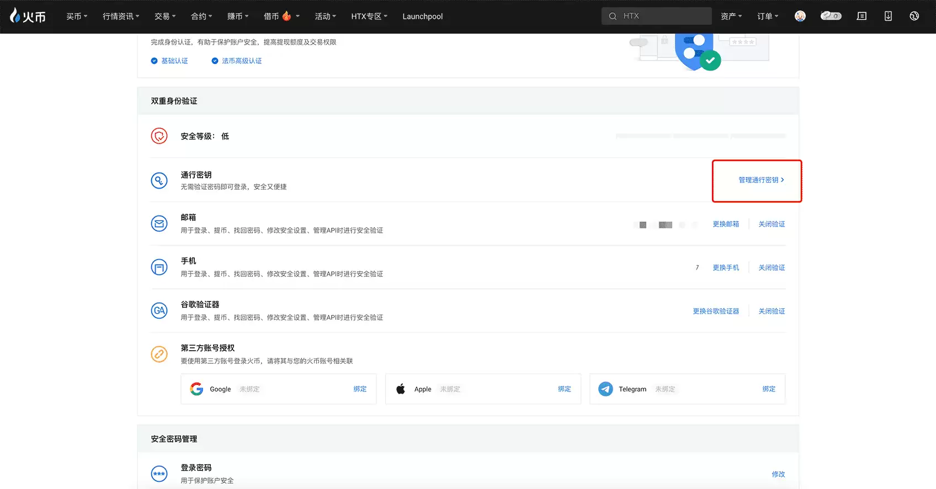Image resolution: width=936 pixels, height=489 pixels.
Task: Open the user avatar profile icon
Action: [800, 16]
